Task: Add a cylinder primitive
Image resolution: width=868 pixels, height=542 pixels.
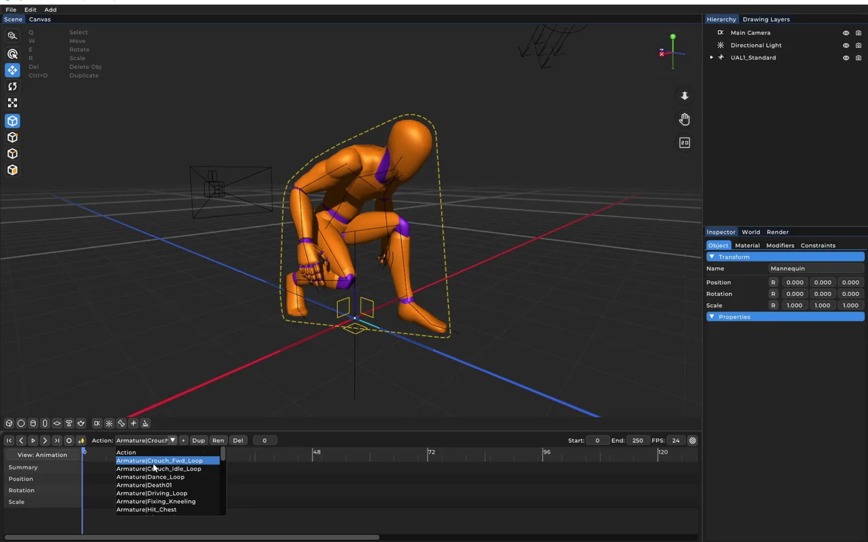Action: point(33,423)
